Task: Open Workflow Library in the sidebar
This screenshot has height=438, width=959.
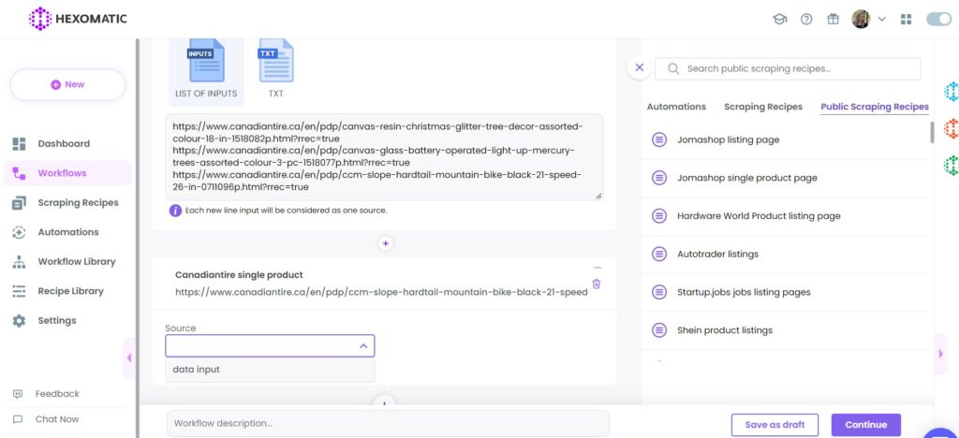Action: (77, 261)
